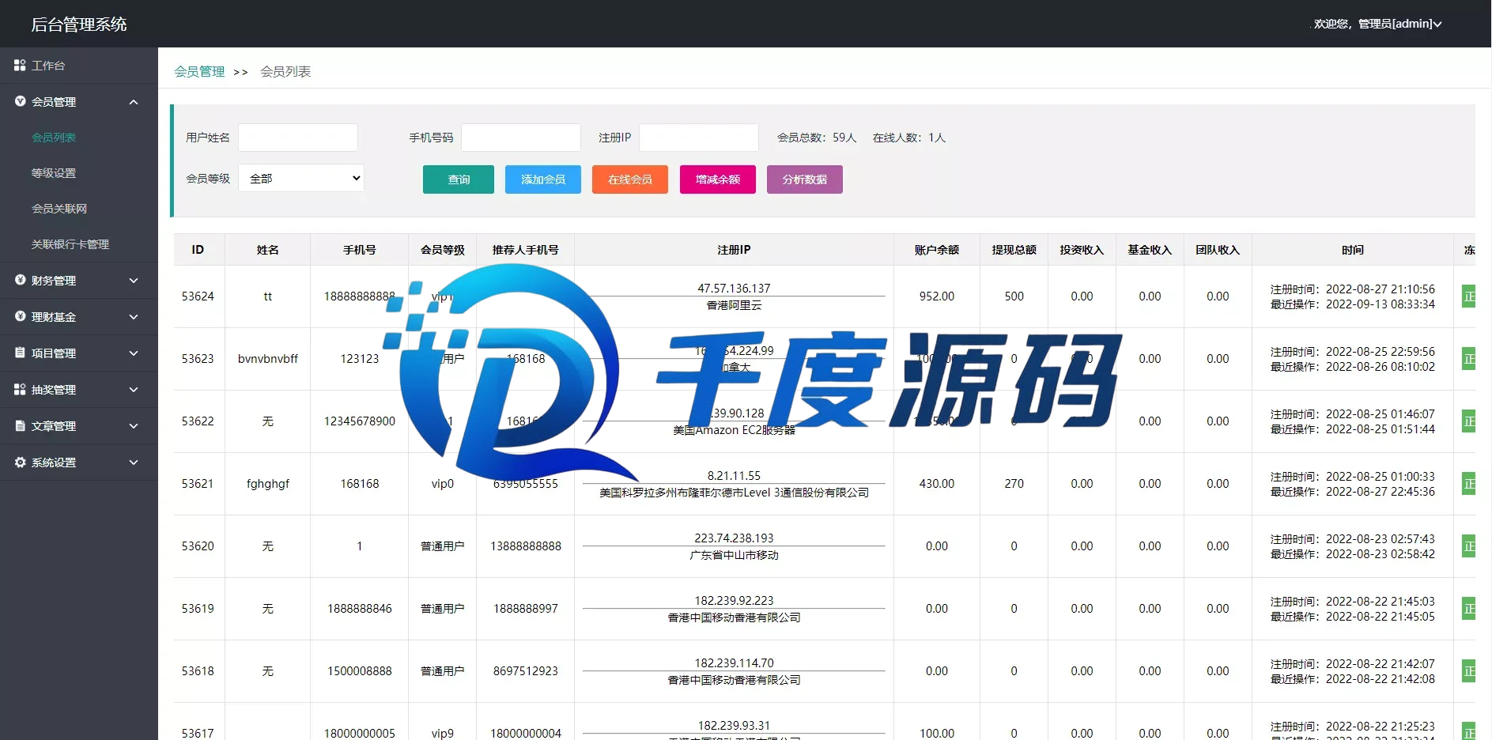Click green status button in row 53619
The width and height of the screenshot is (1492, 740).
pos(1469,609)
